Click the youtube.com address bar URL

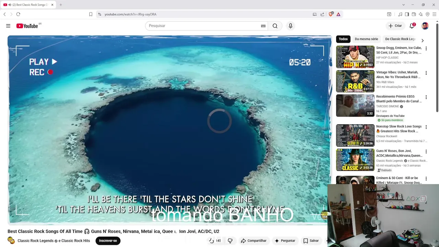coord(130,14)
